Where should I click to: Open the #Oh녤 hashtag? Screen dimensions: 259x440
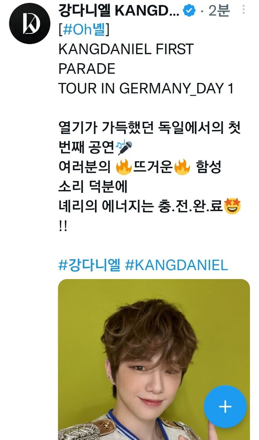(83, 30)
